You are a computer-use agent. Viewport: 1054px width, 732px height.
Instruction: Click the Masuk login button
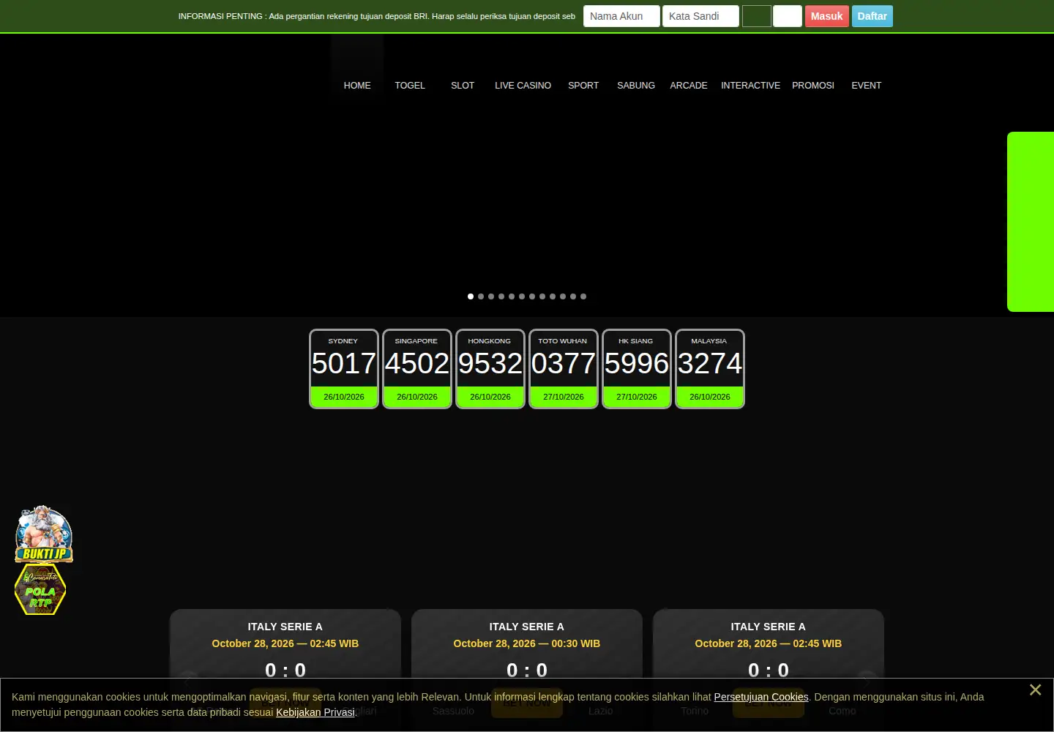pos(826,16)
